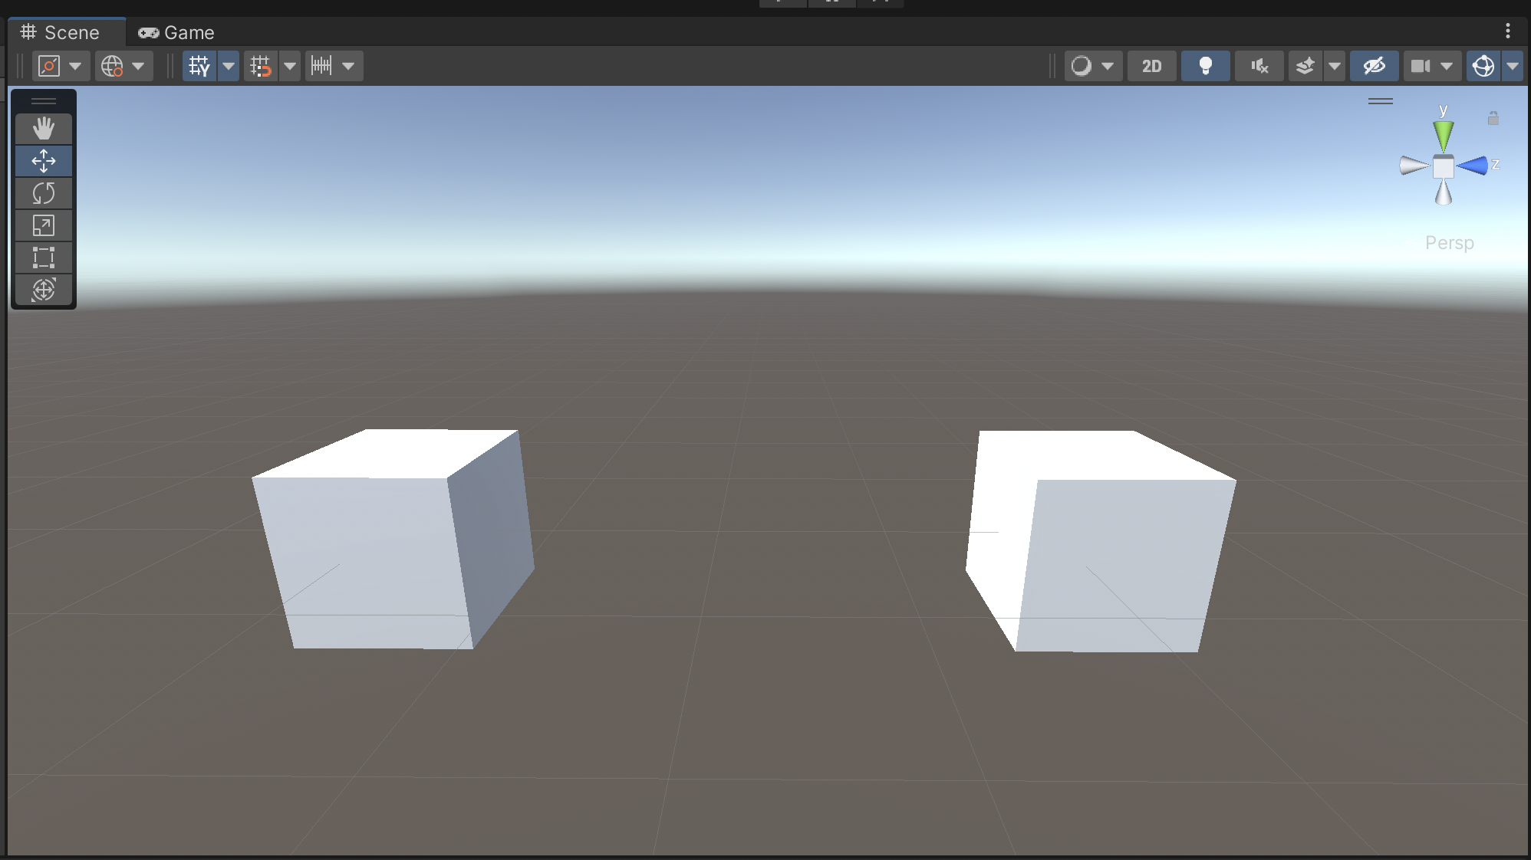Click the snap increment ruler icon
The width and height of the screenshot is (1531, 860).
[322, 66]
